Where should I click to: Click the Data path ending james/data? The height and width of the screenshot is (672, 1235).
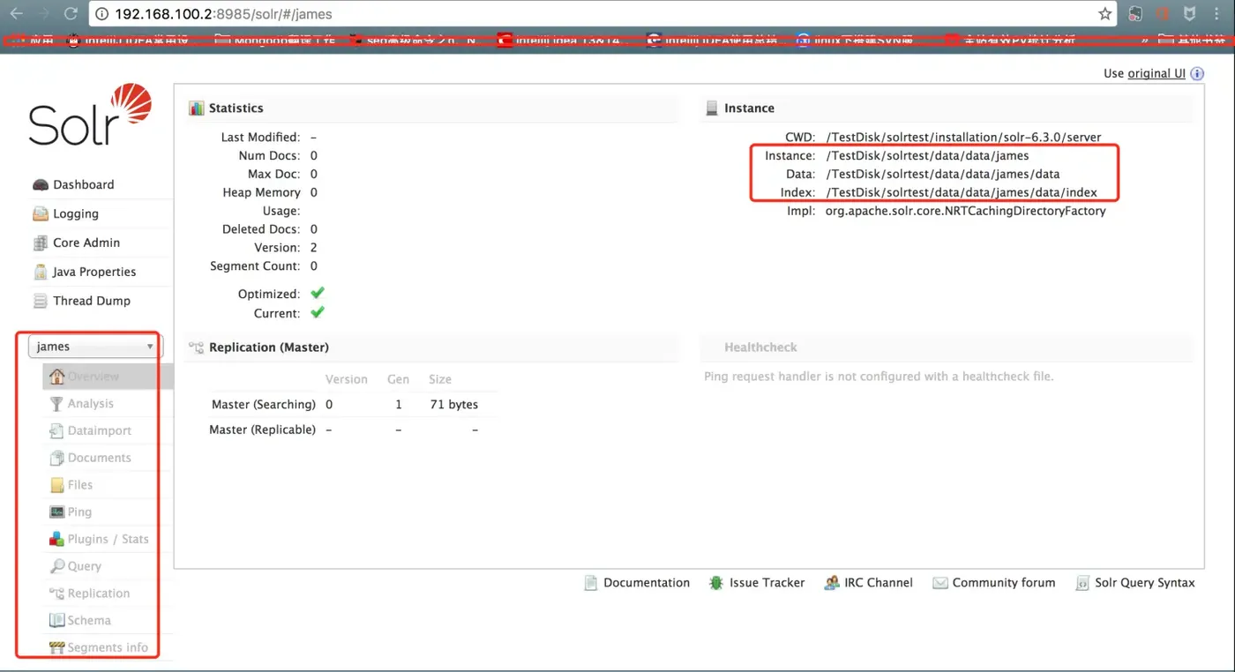[943, 175]
